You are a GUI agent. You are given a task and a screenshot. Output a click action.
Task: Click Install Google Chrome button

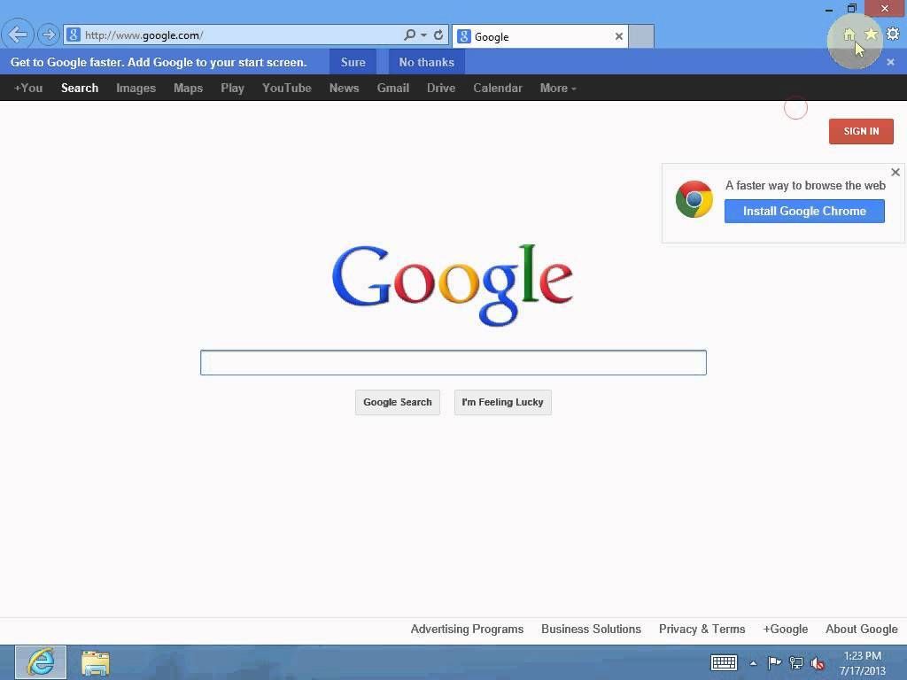click(804, 211)
